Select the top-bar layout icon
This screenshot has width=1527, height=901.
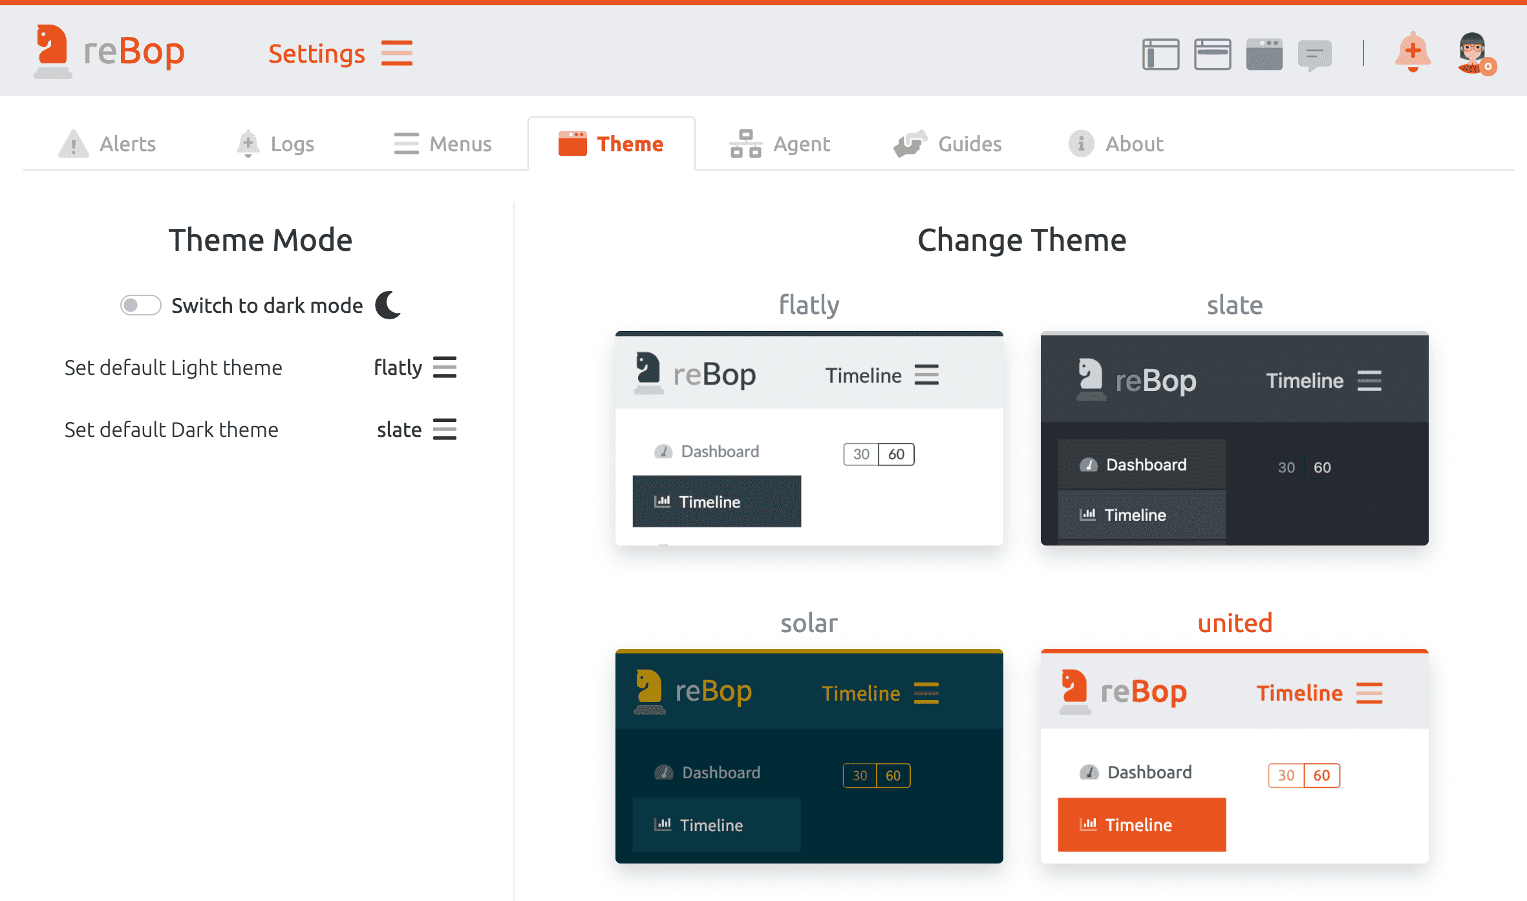tap(1212, 54)
